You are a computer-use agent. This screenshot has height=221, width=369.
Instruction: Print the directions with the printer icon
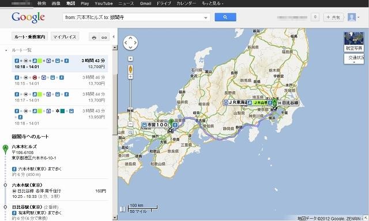94,38
